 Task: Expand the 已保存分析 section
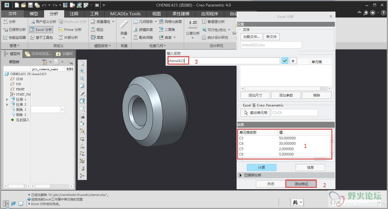(x=241, y=175)
